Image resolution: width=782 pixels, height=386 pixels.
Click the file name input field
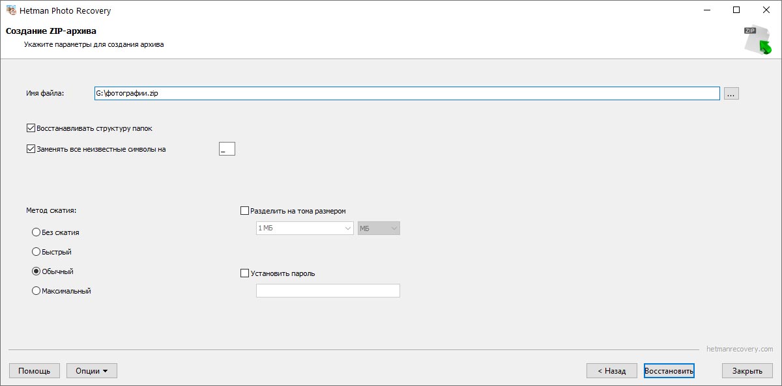click(x=407, y=94)
